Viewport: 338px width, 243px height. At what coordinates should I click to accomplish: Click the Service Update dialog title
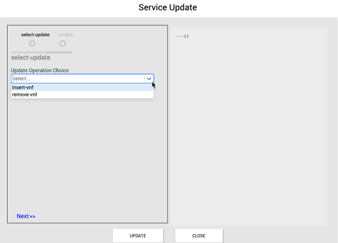pyautogui.click(x=168, y=8)
